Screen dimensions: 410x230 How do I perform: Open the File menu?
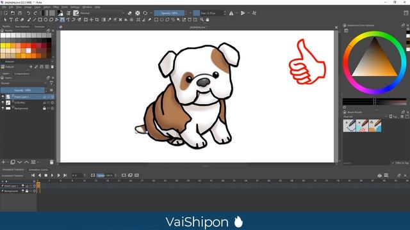coord(4,7)
